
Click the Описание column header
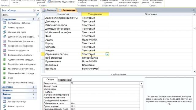(151, 14)
